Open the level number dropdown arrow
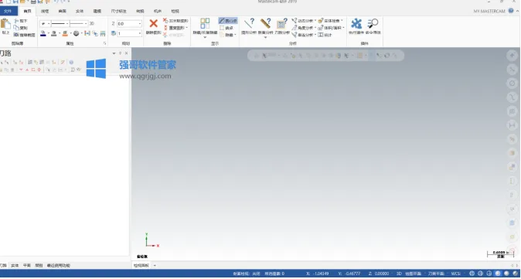521x279 pixels. click(x=140, y=33)
